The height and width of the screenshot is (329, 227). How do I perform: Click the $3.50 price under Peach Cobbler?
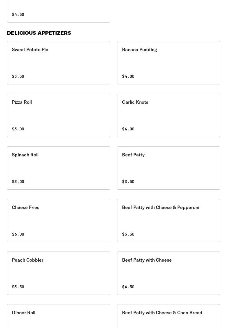pyautogui.click(x=18, y=287)
